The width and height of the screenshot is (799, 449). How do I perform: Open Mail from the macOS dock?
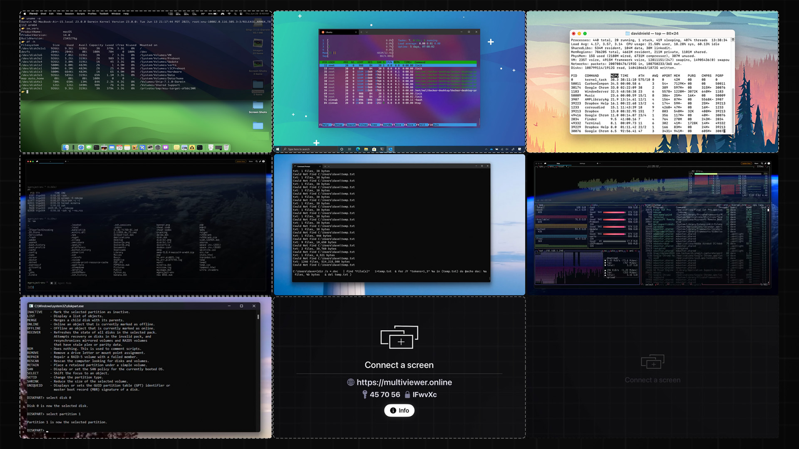pos(112,147)
